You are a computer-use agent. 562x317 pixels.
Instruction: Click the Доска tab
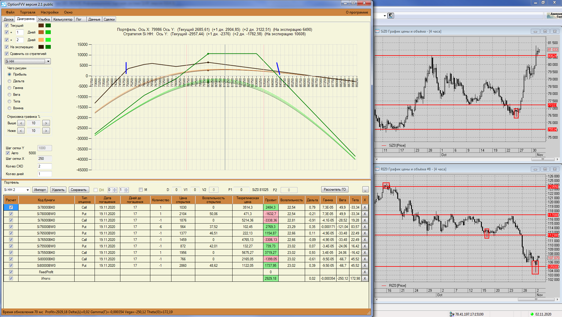coord(9,19)
